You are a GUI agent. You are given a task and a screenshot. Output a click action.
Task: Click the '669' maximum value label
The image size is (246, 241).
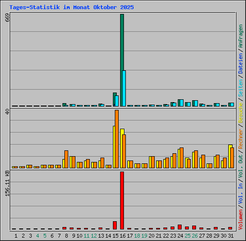coord(7,18)
